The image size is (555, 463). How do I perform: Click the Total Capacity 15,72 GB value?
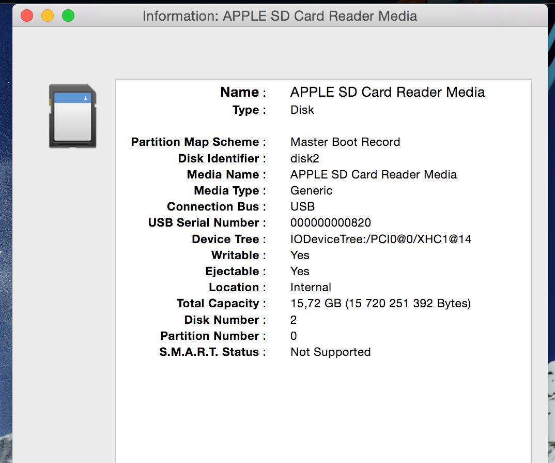point(380,303)
